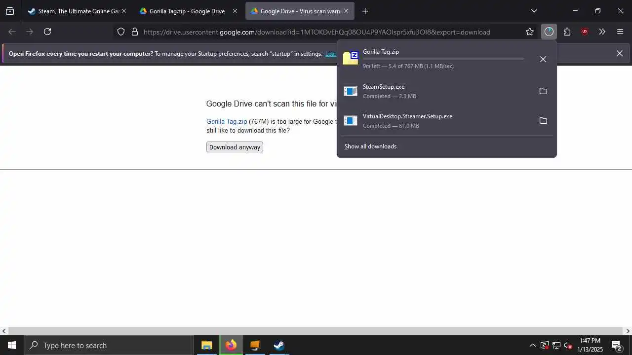Toggle the Downloads panel toolbar button
Screen dimensions: 632x355
coord(549,32)
